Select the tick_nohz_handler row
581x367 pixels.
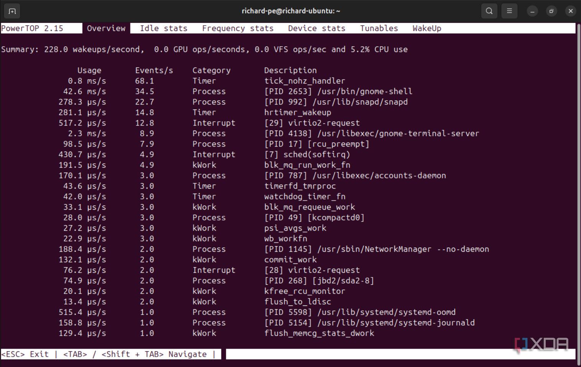tap(206, 81)
